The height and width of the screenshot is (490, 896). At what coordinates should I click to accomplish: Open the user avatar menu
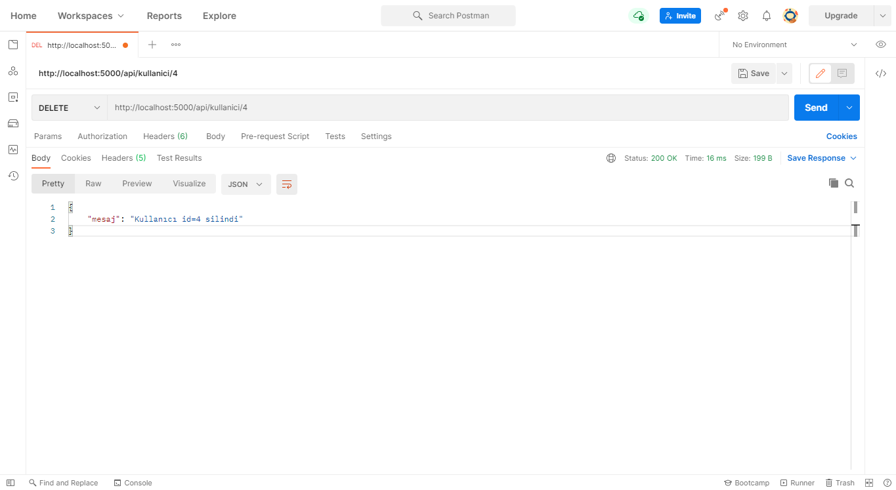pyautogui.click(x=790, y=16)
